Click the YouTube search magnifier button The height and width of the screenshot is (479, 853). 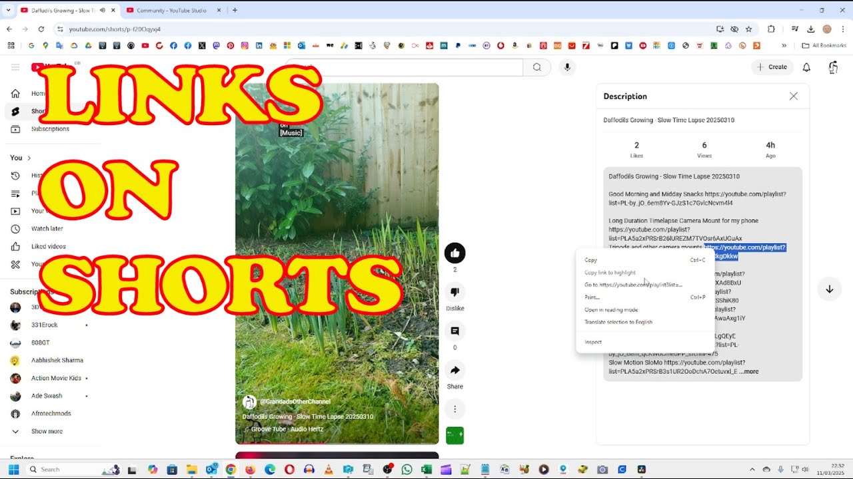tap(536, 67)
